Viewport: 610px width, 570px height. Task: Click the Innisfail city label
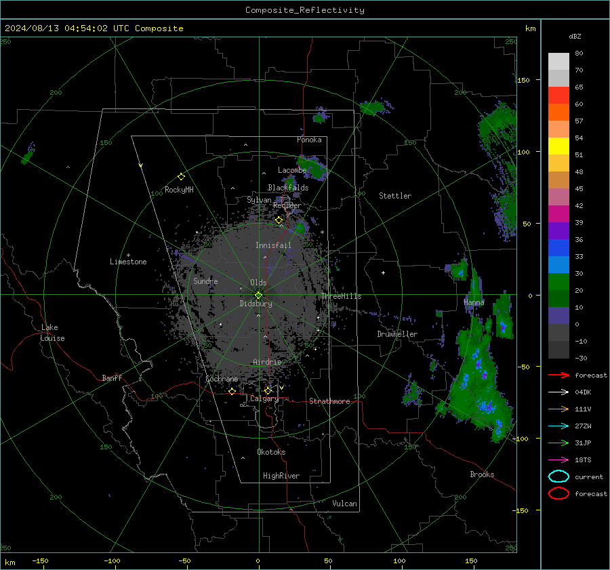273,245
